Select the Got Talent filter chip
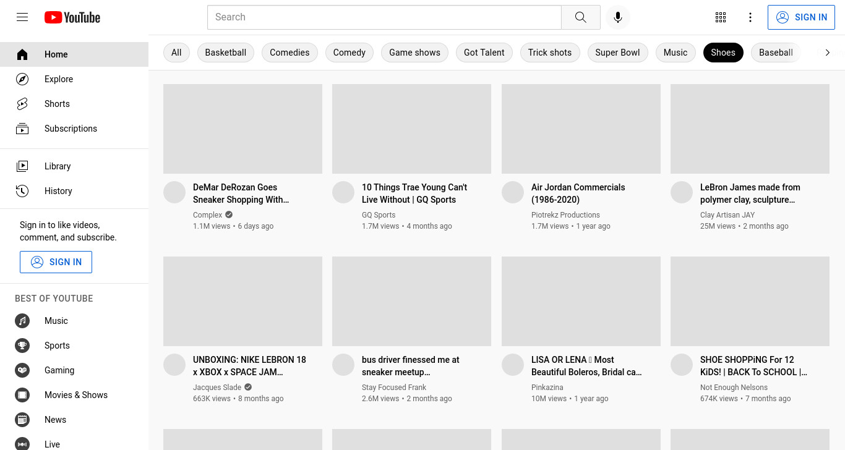 pyautogui.click(x=484, y=53)
